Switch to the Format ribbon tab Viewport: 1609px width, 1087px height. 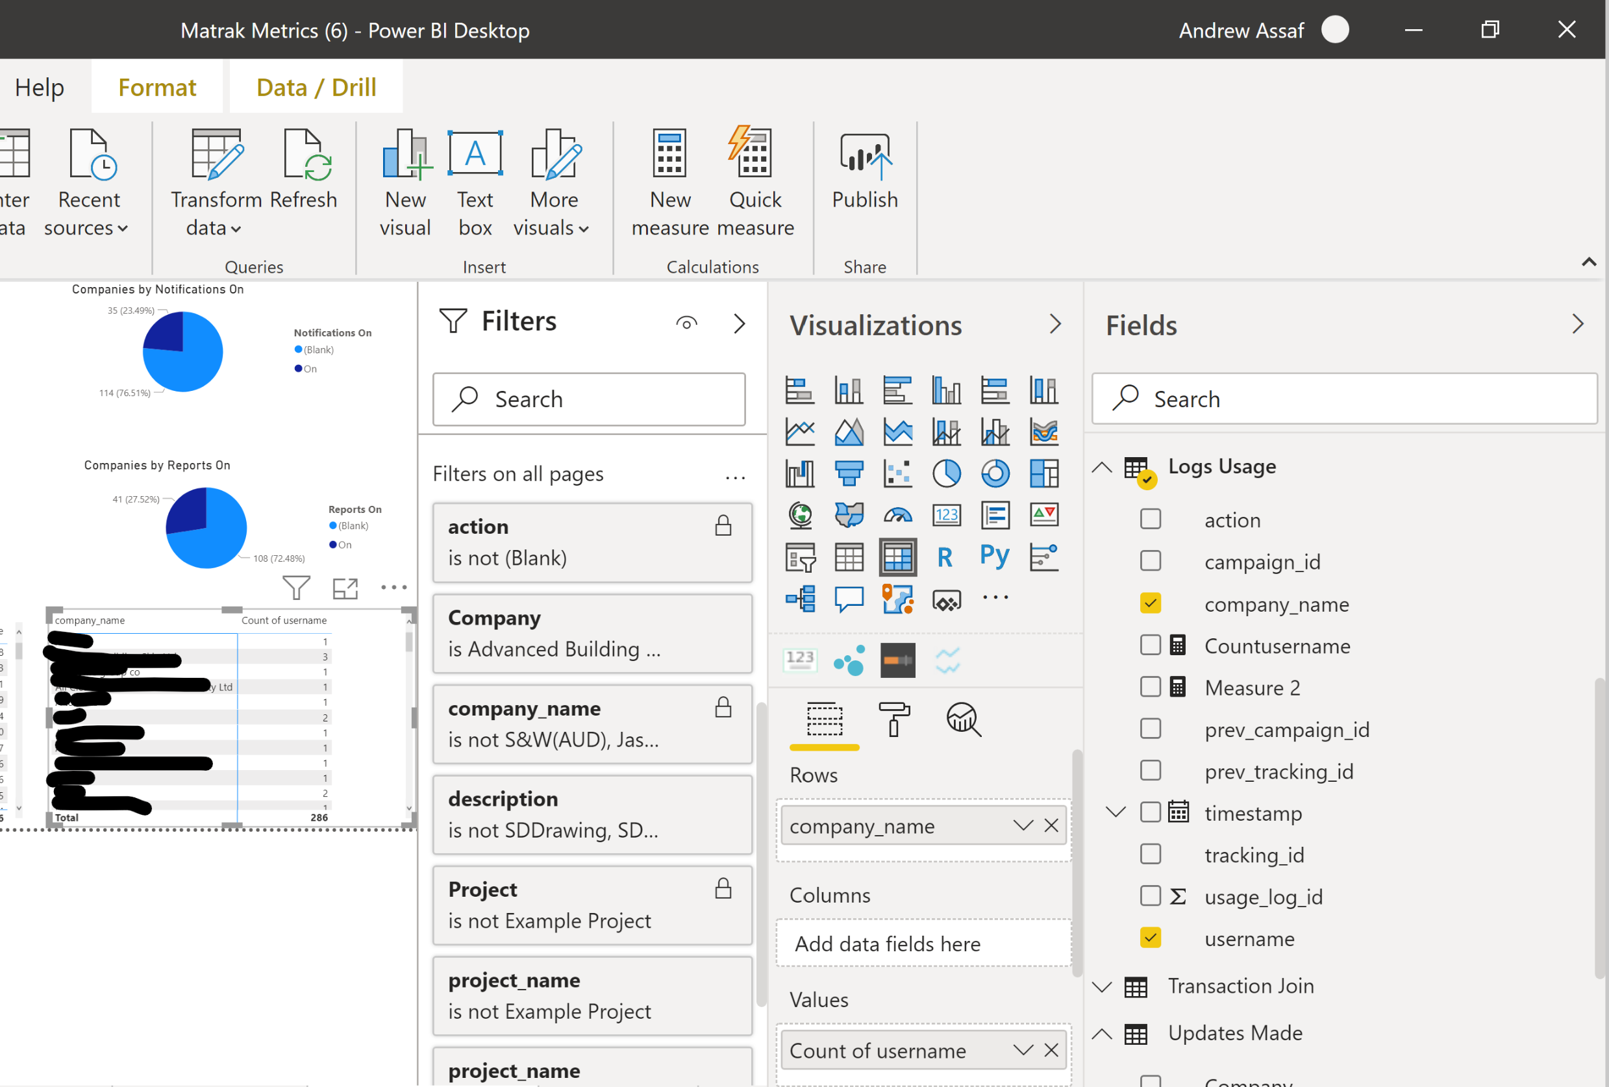click(157, 87)
